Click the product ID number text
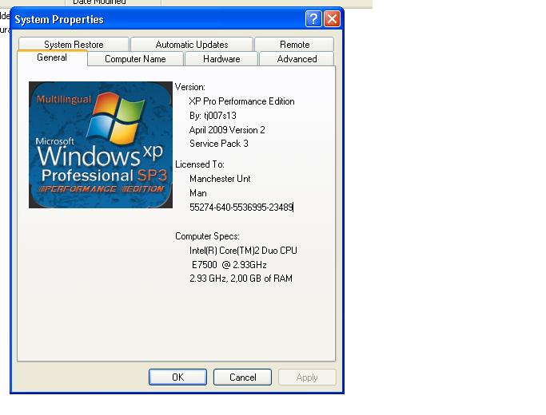 coord(241,207)
